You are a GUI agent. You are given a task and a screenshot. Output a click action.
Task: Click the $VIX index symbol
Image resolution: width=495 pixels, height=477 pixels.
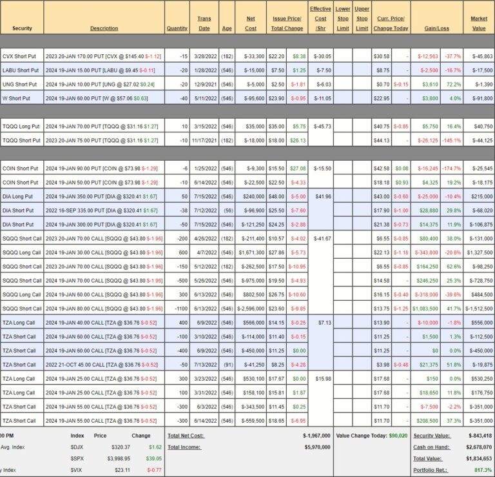coord(77,469)
